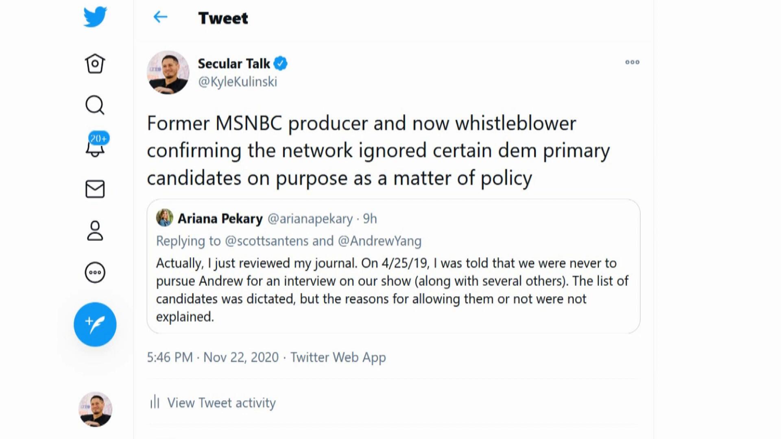Click the @scottsantens mention
Viewport: 781px width, 439px height.
(266, 241)
